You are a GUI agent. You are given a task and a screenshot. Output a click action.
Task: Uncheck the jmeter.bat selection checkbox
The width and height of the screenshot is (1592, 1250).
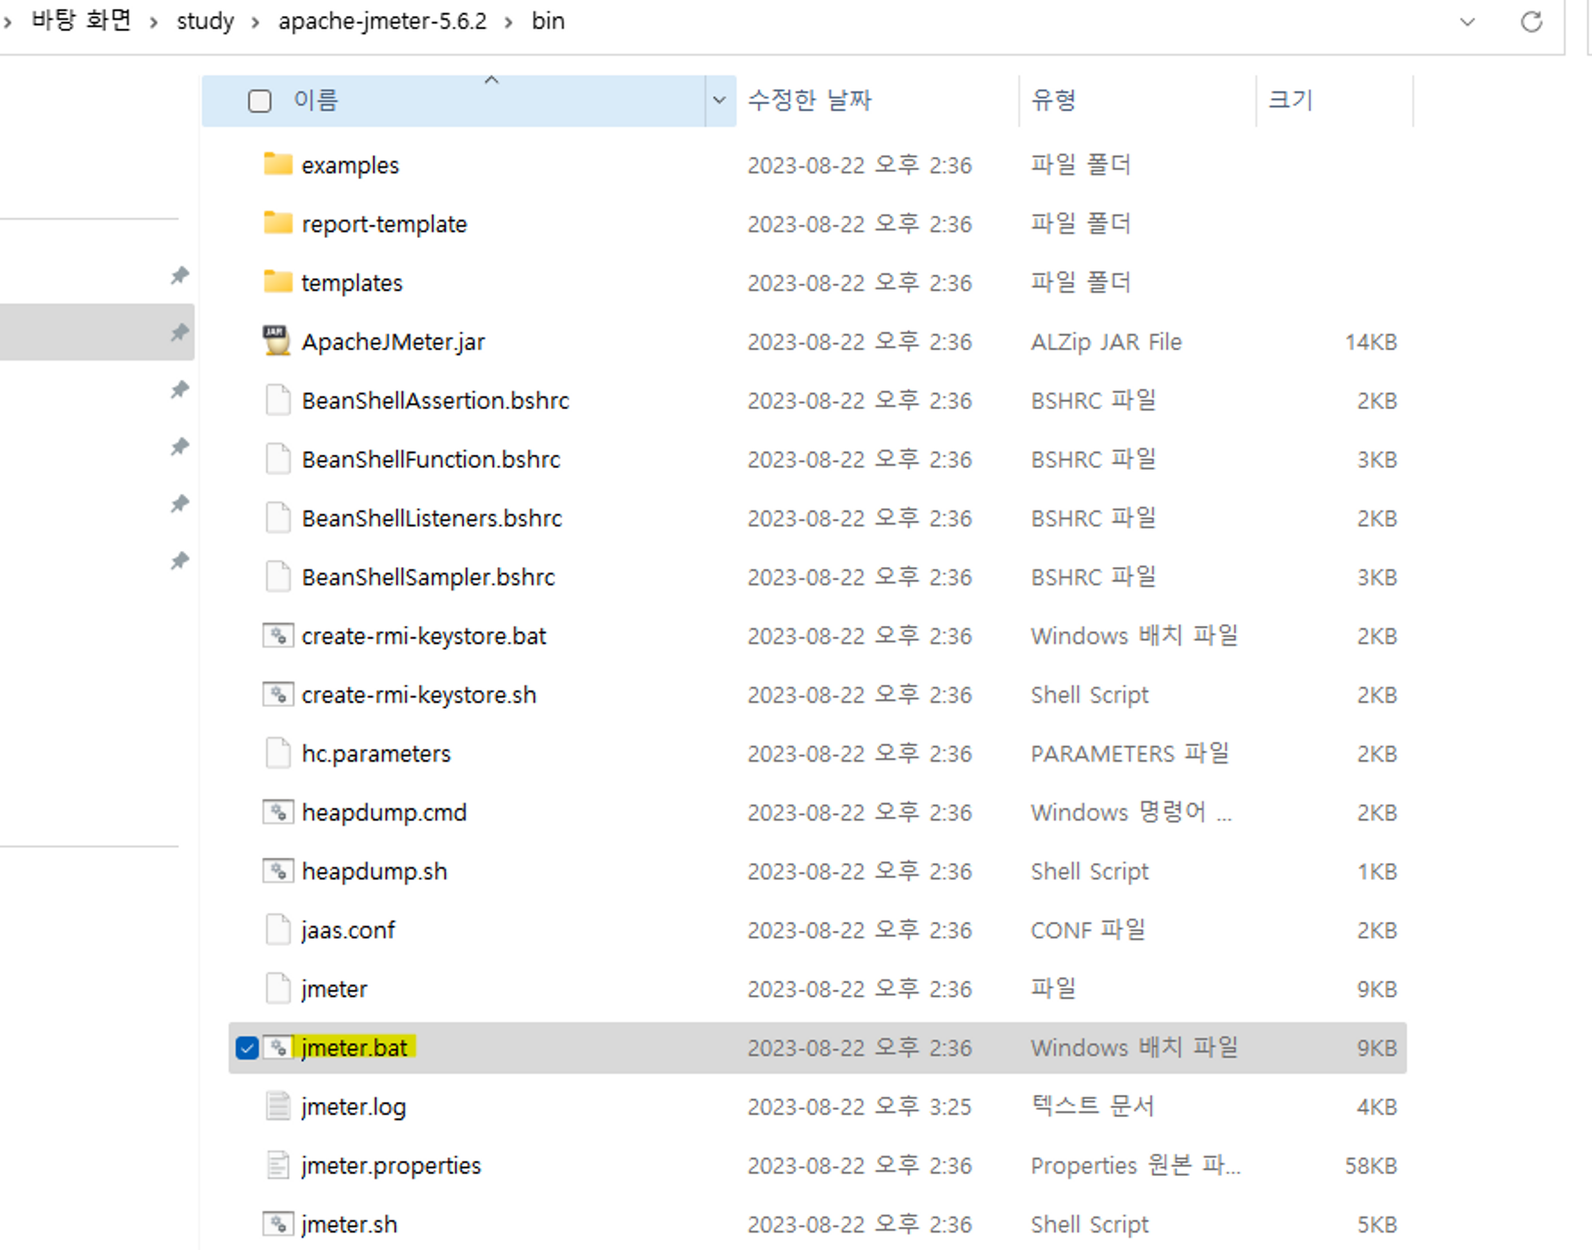coord(247,1048)
